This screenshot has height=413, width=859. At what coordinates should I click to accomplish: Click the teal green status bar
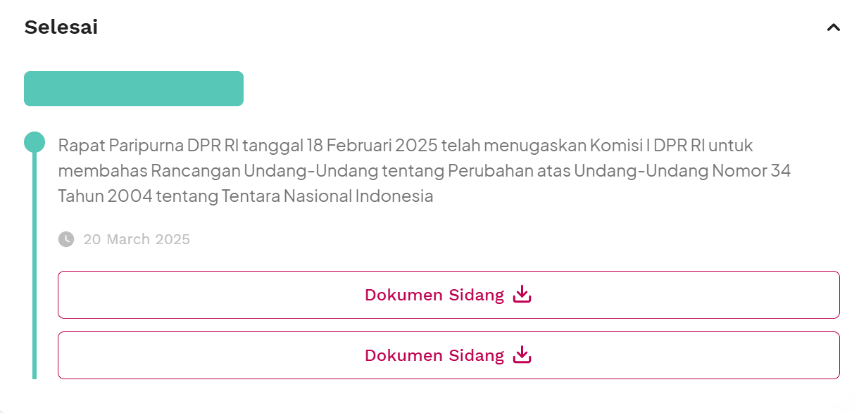coord(134,89)
